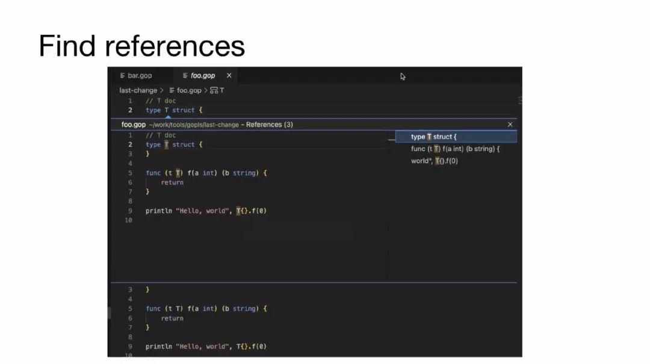Image resolution: width=650 pixels, height=364 pixels.
Task: Close the References peek panel
Action: [x=510, y=125]
